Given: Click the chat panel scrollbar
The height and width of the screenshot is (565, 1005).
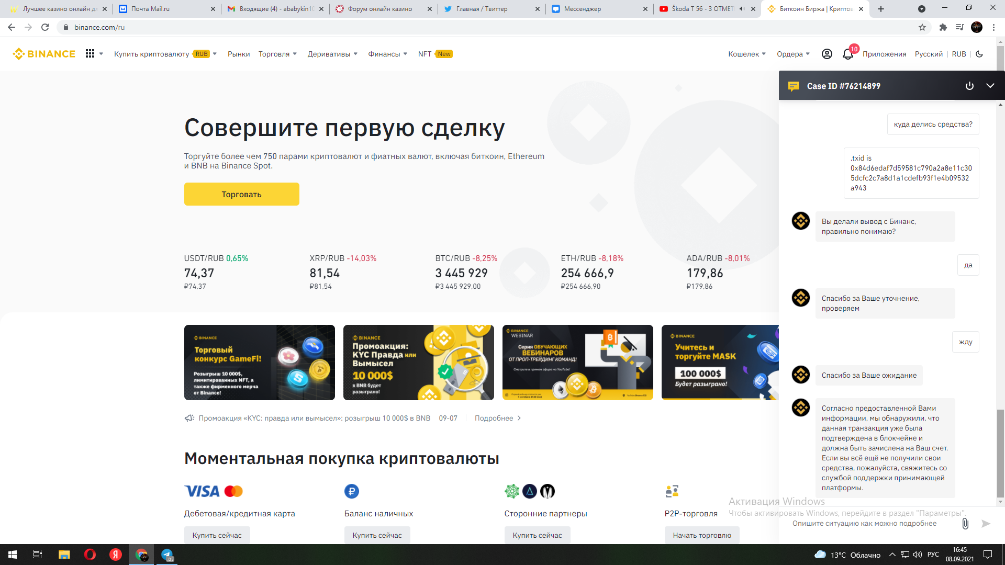Looking at the screenshot, I should [1000, 453].
